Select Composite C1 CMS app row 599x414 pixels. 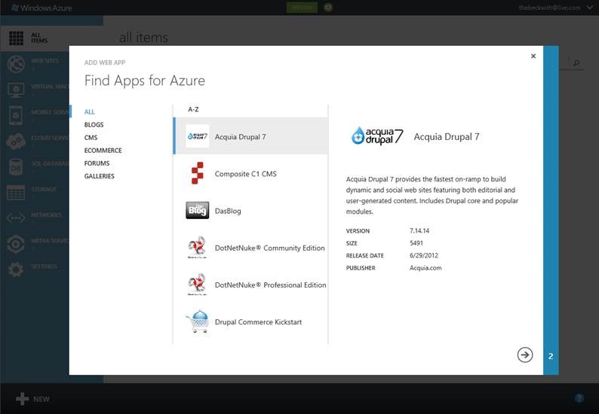(250, 173)
